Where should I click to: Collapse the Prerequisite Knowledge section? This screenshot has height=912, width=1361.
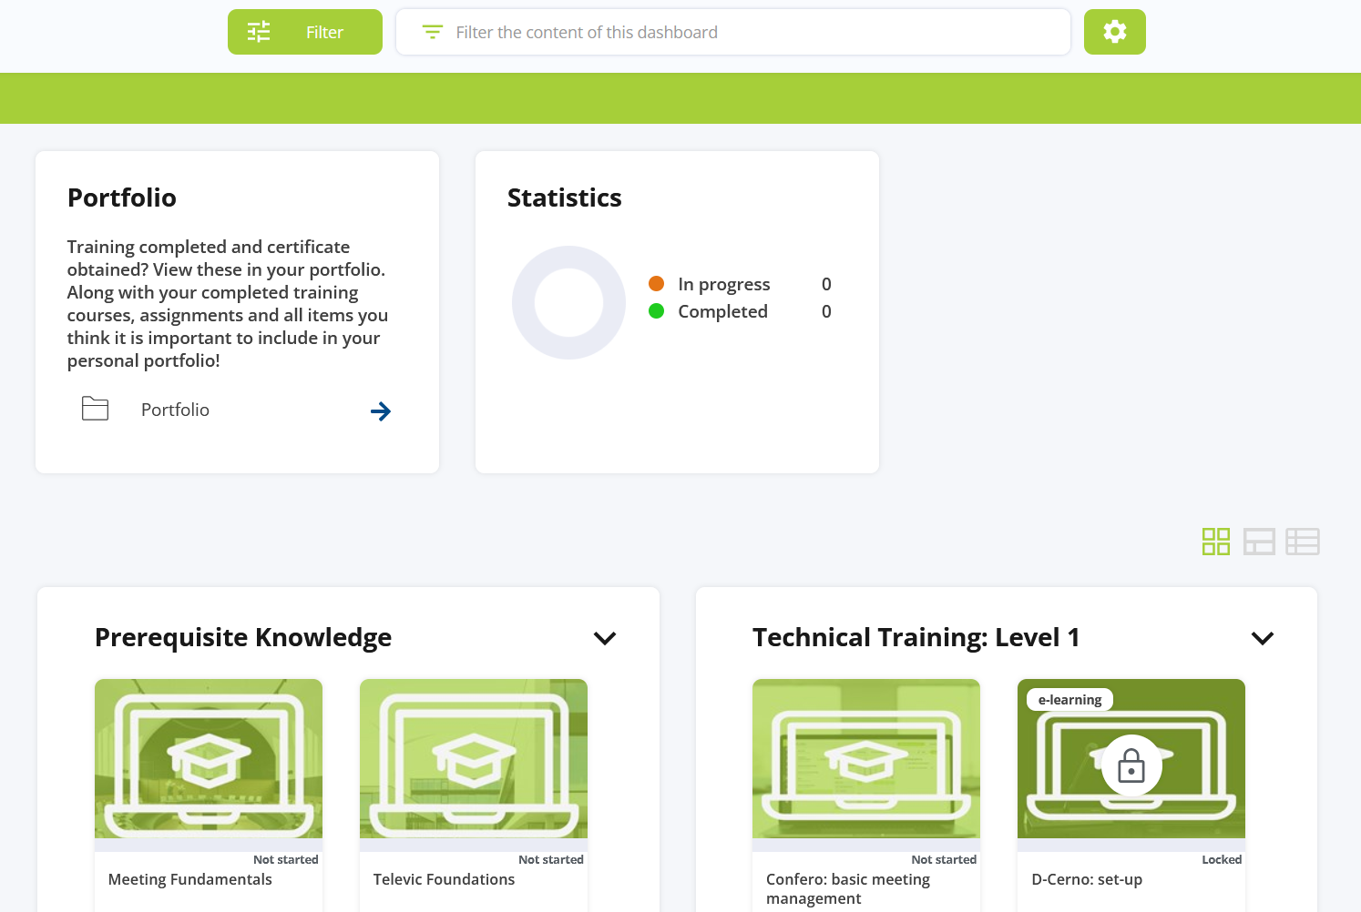605,638
